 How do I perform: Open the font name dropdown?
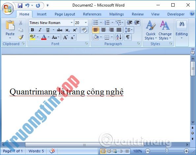[x=71, y=23]
